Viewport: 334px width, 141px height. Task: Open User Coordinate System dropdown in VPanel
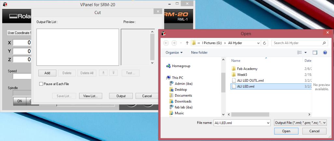pos(19,33)
